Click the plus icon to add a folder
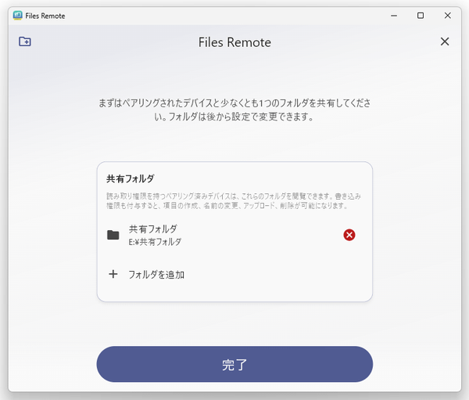469x400 pixels. (x=113, y=274)
